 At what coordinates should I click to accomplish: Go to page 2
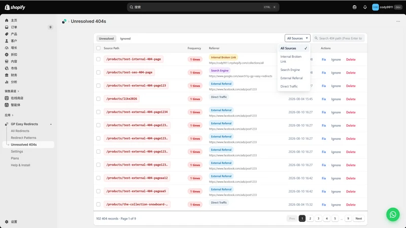(x=310, y=218)
